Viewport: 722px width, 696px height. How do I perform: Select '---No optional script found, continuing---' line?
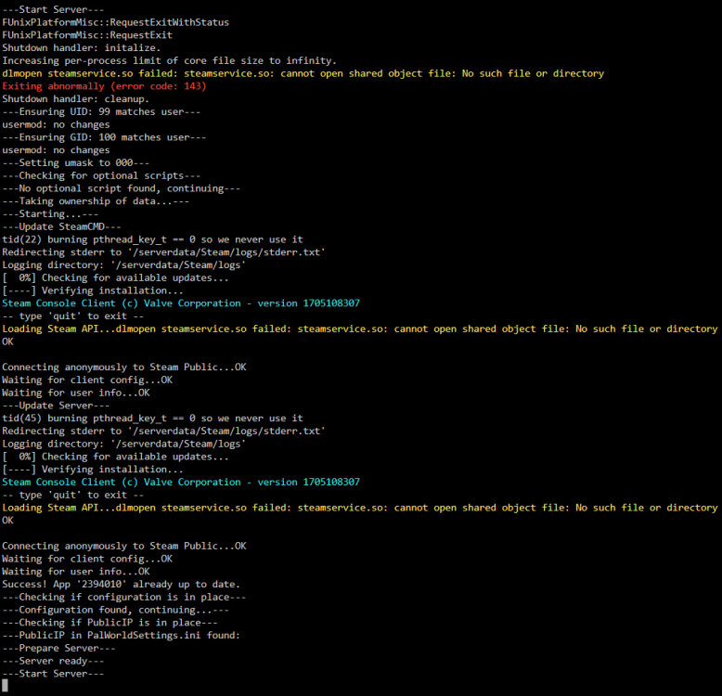click(121, 188)
